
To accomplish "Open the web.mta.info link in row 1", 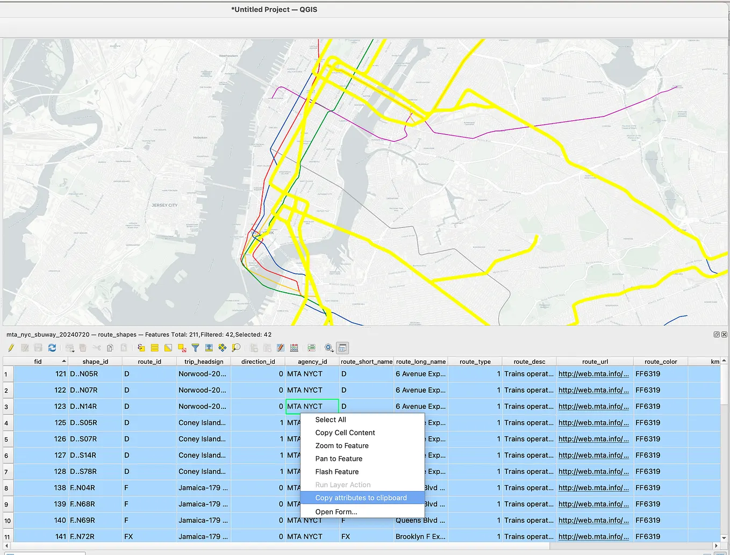I will pyautogui.click(x=593, y=373).
